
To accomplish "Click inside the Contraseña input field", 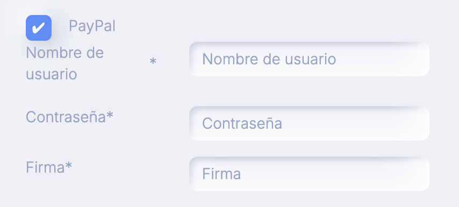I will [x=309, y=123].
